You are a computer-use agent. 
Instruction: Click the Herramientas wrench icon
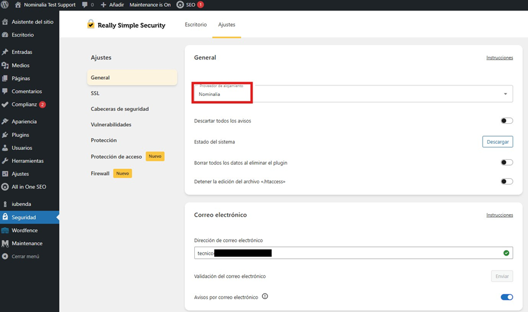(x=5, y=161)
